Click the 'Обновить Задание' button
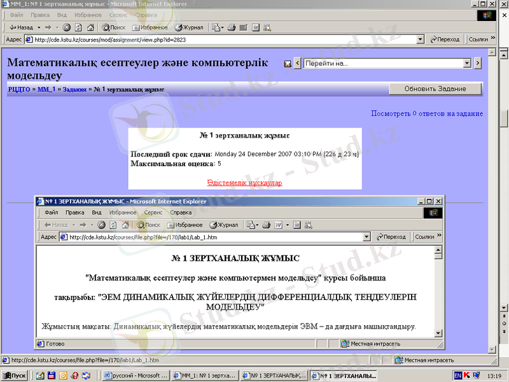 pyautogui.click(x=435, y=89)
